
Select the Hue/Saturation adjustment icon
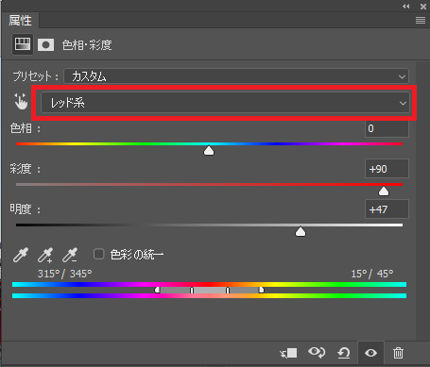[23, 44]
